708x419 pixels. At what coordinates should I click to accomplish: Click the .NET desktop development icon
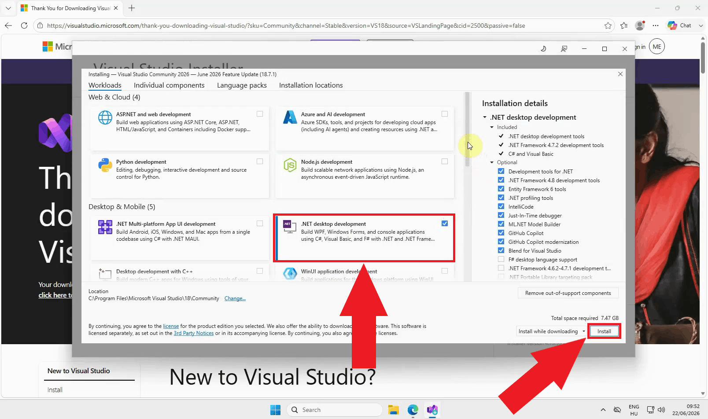290,227
